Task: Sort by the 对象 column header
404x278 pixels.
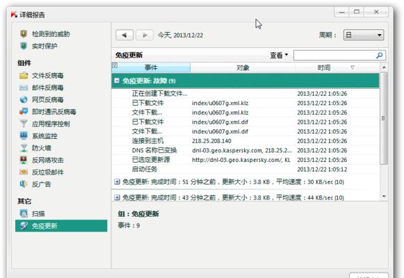Action: 243,67
